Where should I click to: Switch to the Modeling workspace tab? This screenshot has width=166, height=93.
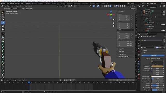click(34, 4)
